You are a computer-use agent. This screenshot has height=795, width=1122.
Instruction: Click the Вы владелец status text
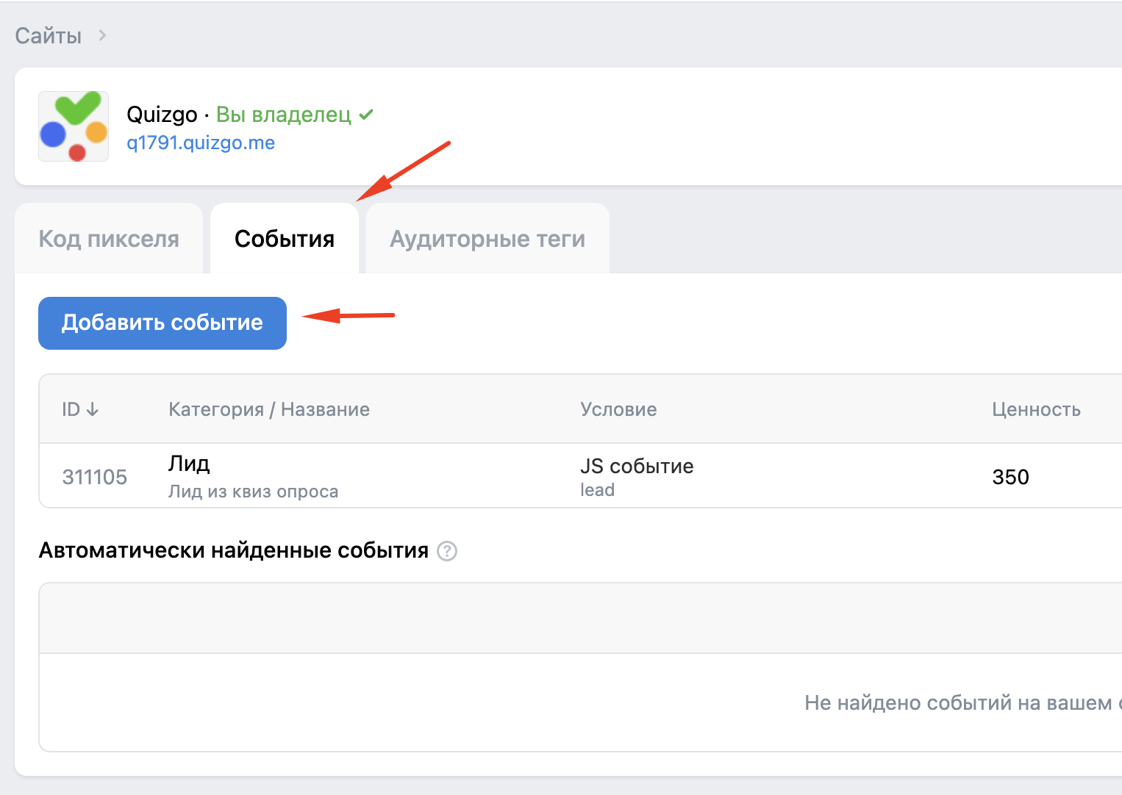pos(284,115)
